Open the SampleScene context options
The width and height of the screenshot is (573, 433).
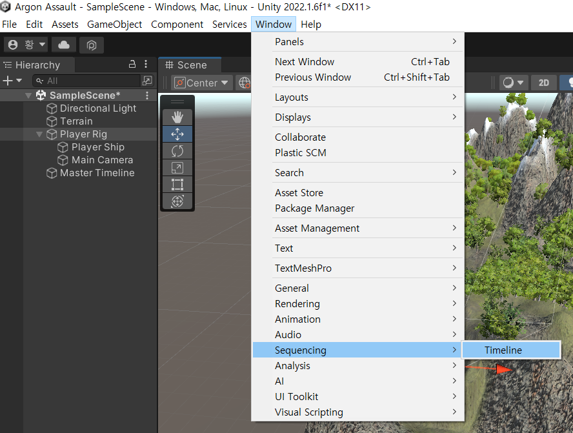147,96
